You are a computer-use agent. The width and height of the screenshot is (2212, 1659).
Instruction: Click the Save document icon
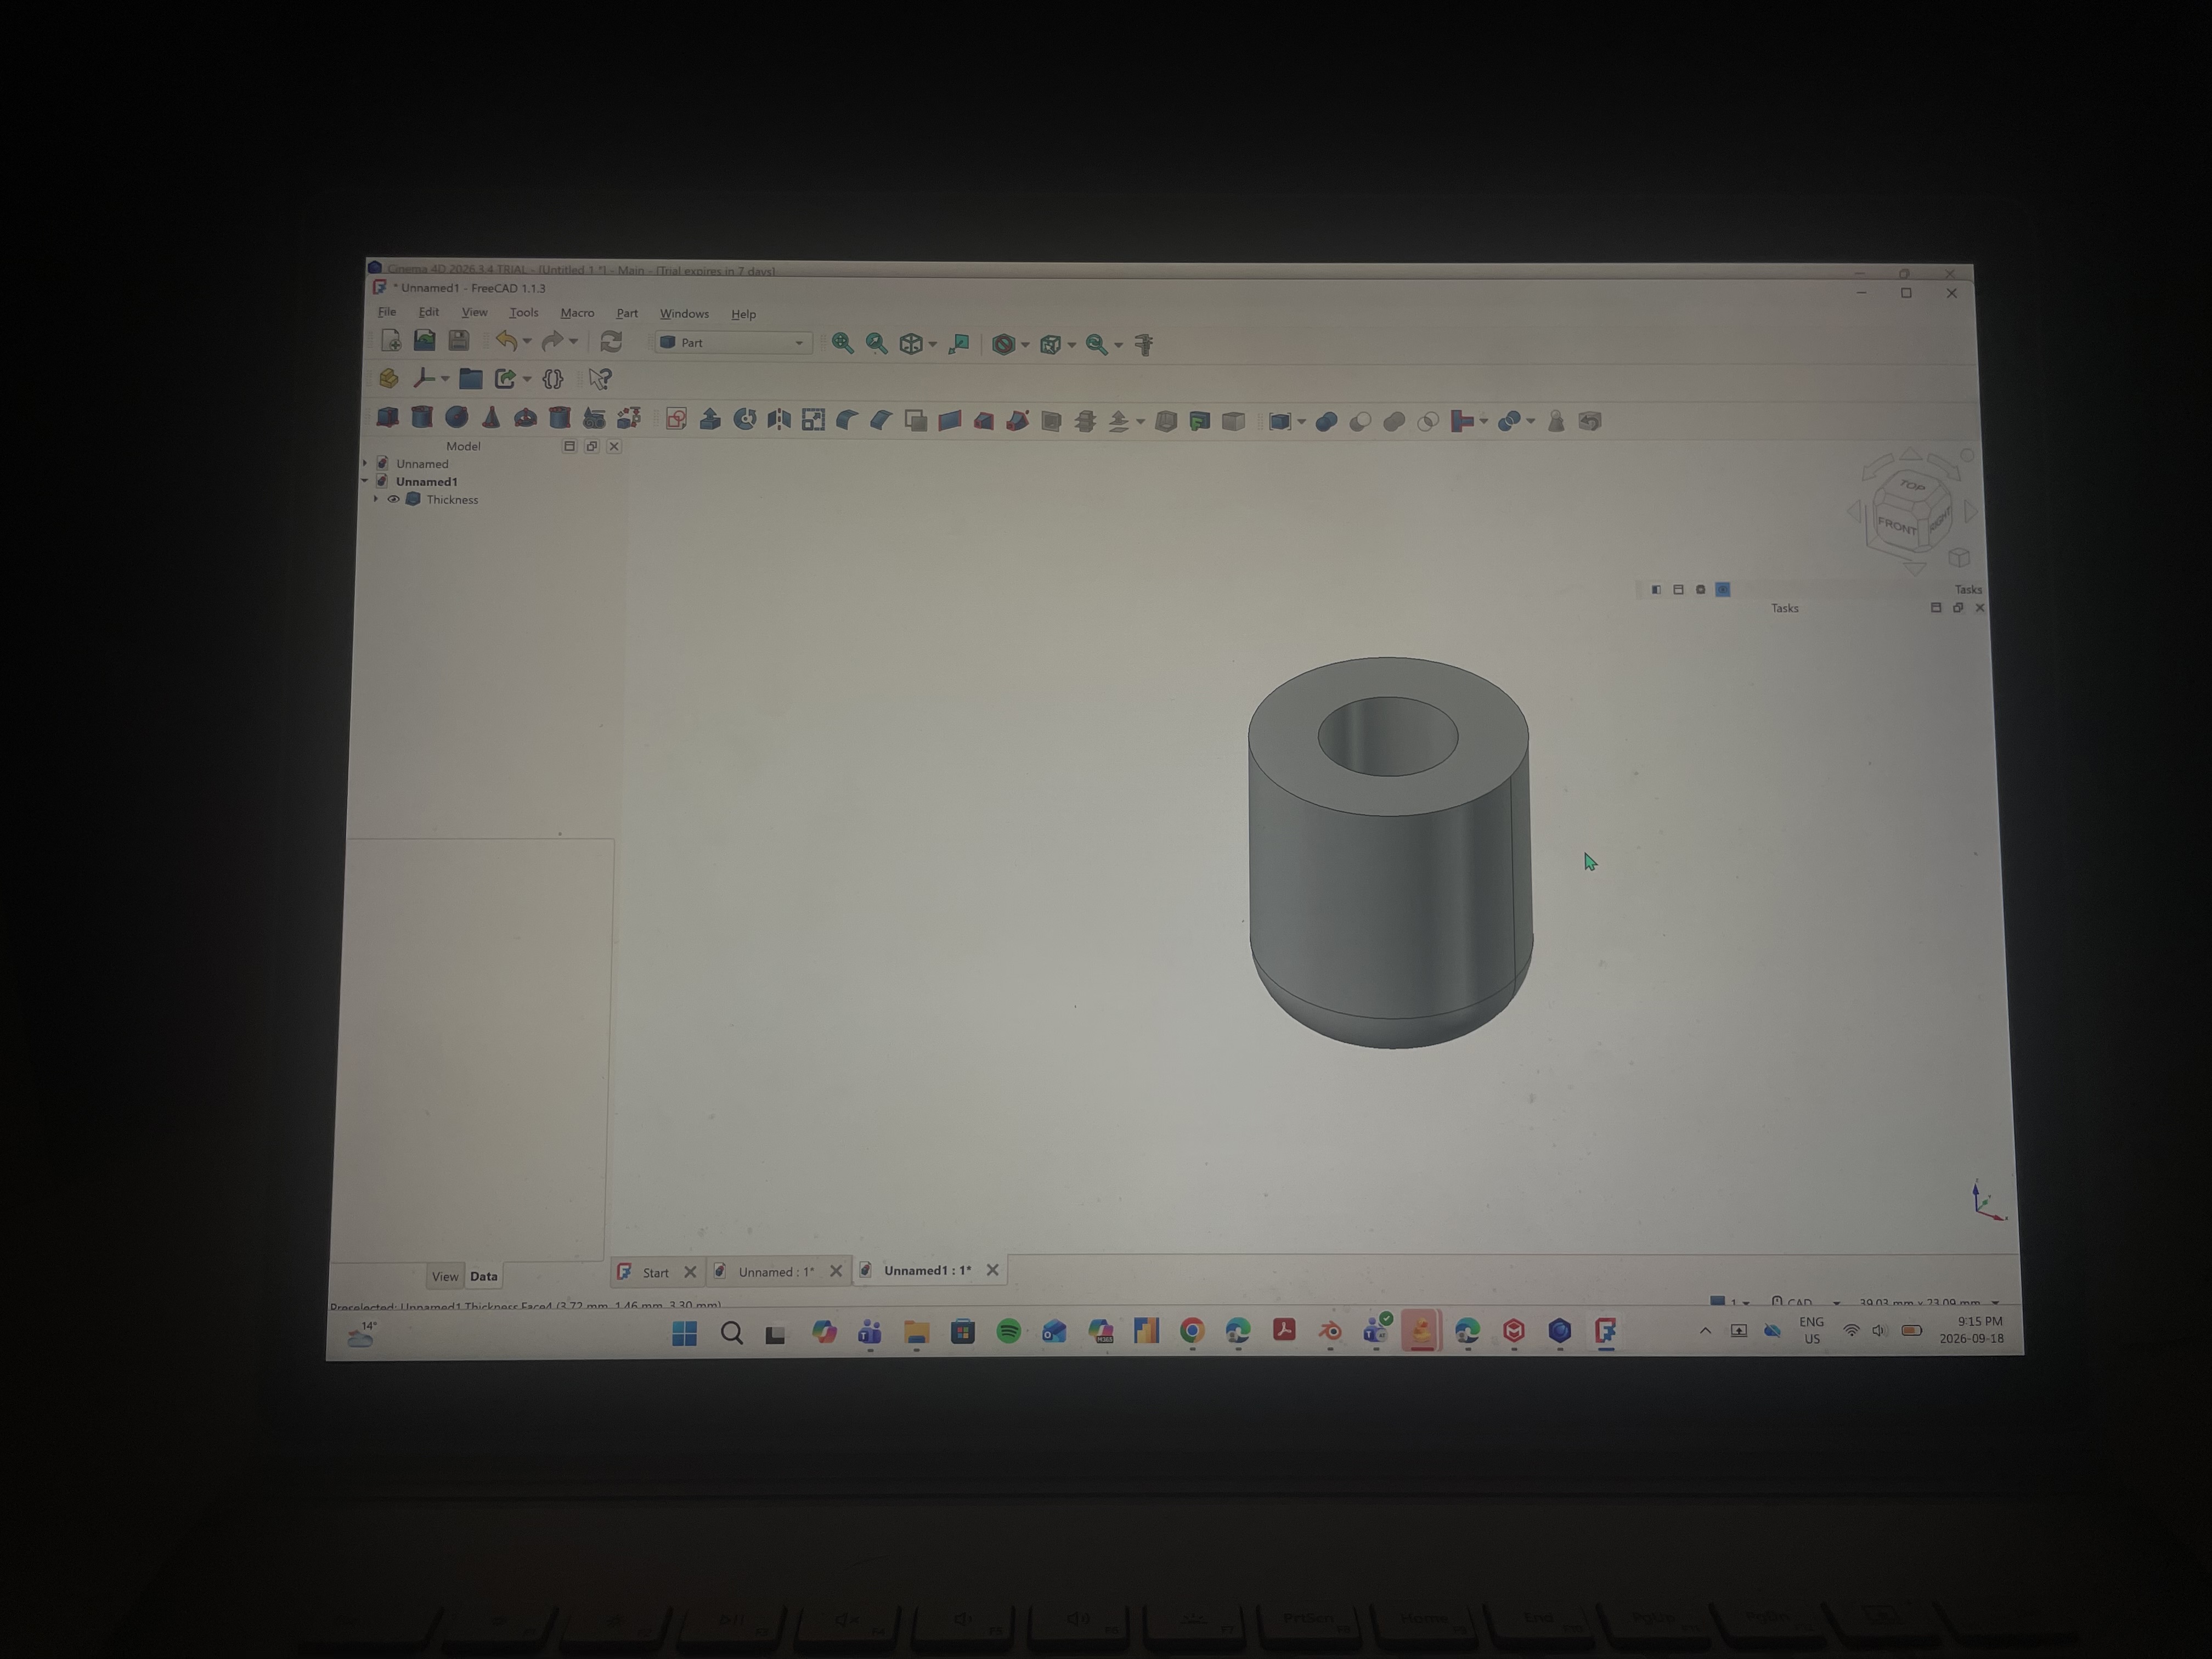click(459, 341)
